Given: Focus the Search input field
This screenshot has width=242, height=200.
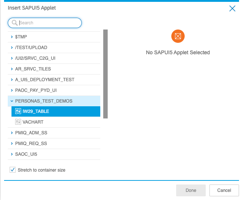Looking at the screenshot, I should pos(48,23).
